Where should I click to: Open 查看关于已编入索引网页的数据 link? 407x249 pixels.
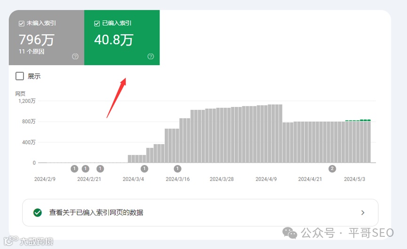point(200,212)
